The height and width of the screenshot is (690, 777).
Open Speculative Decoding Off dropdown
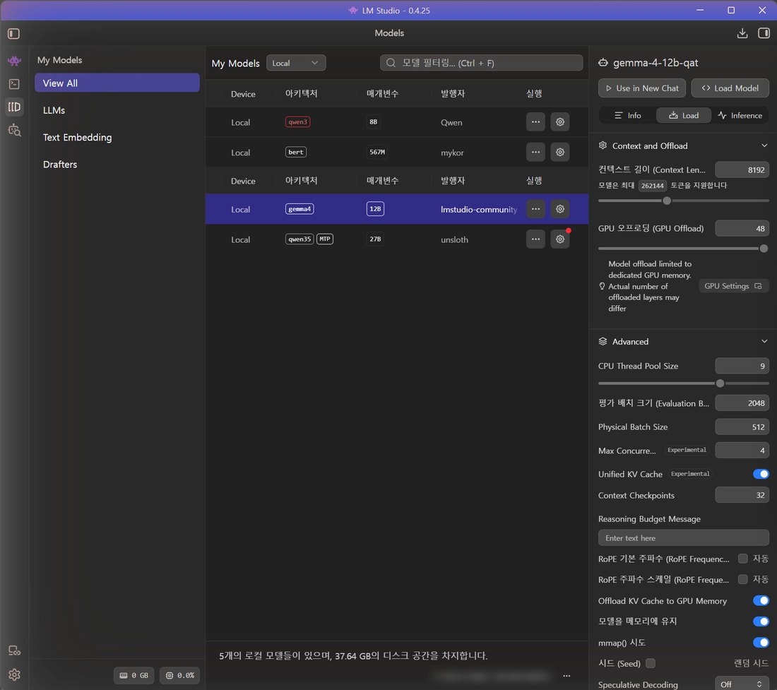[x=742, y=684]
